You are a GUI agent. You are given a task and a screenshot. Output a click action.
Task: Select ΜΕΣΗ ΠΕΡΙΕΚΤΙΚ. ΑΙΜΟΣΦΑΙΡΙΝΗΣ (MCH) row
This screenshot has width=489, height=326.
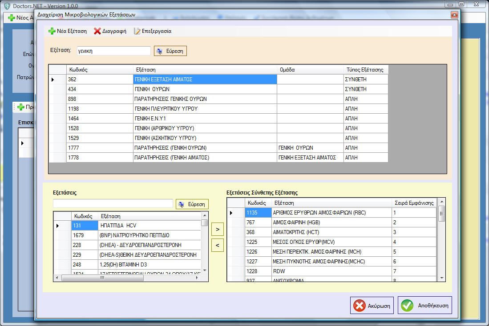click(331, 251)
